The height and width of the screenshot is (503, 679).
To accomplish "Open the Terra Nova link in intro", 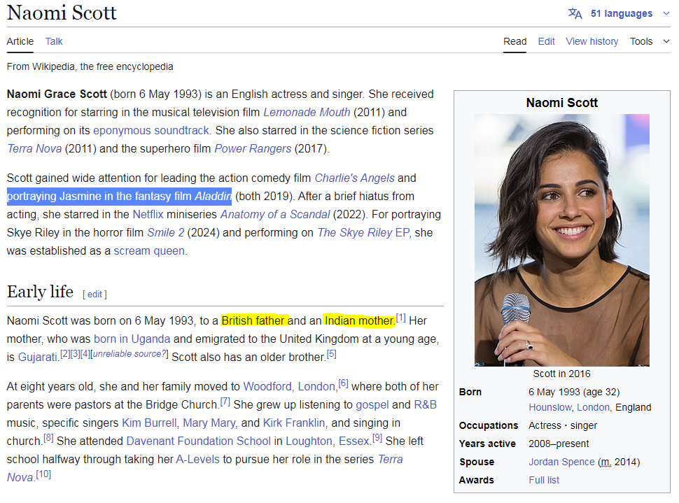I will (x=34, y=148).
